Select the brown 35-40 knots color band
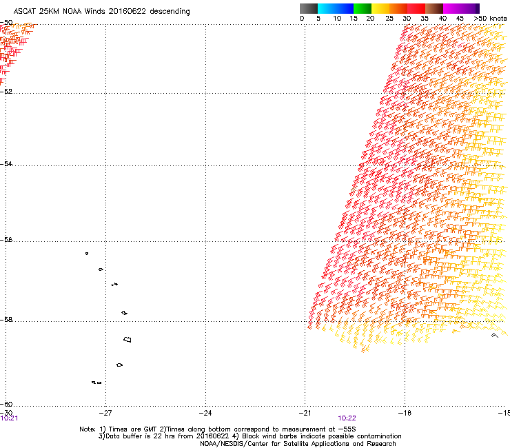The height and width of the screenshot is (448, 510). 434,8
